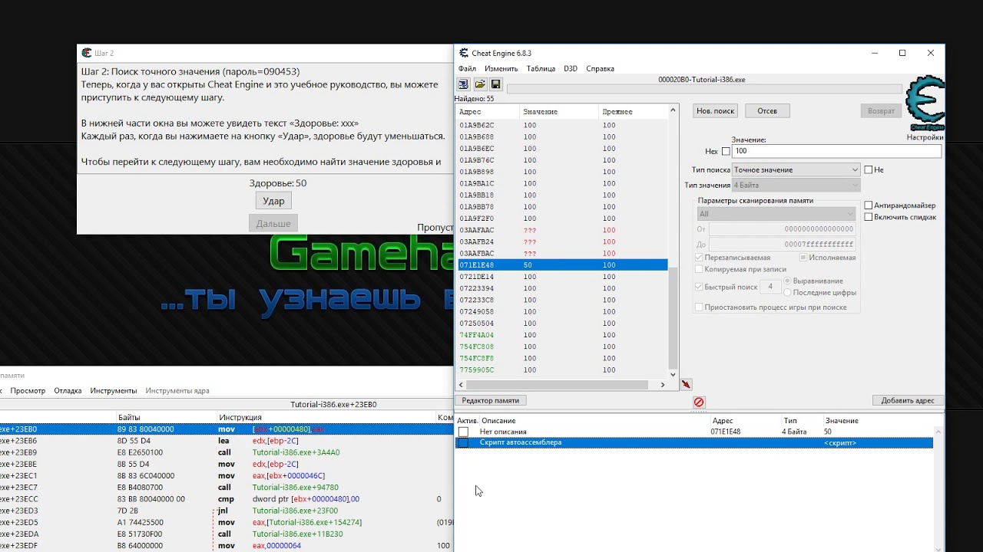Click the right arrow of the horizontal scrollbar
This screenshot has width=983, height=552.
[x=663, y=385]
